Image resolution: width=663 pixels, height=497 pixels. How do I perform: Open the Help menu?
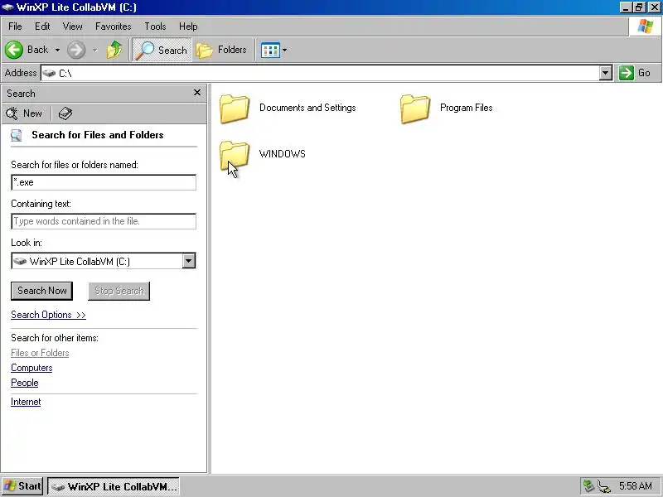(188, 27)
